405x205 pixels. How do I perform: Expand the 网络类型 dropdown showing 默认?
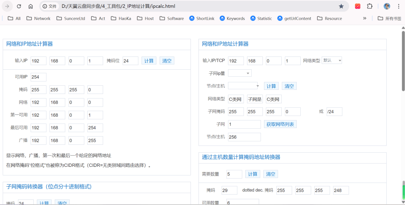pos(332,60)
